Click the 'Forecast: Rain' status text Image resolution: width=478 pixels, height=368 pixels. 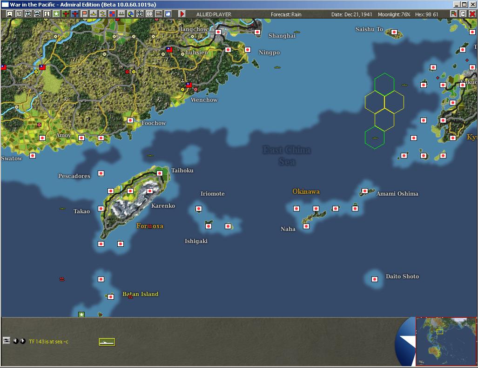[x=286, y=14]
